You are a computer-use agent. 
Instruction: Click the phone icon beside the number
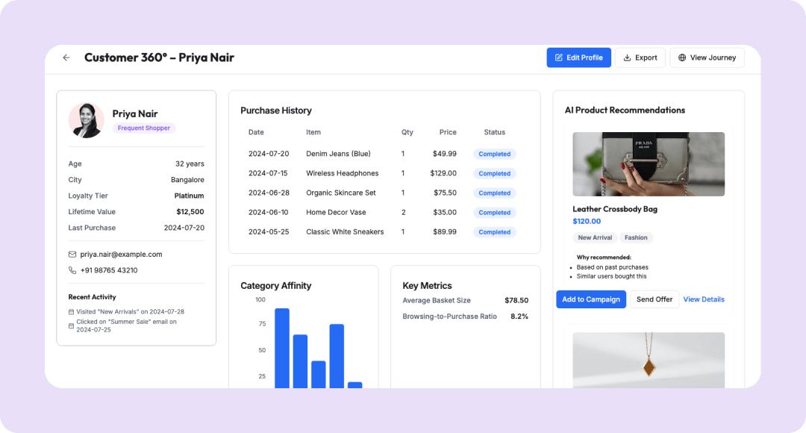[x=72, y=270]
